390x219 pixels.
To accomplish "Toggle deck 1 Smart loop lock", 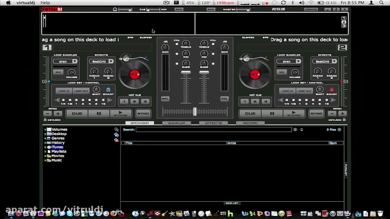I will 108,90.
